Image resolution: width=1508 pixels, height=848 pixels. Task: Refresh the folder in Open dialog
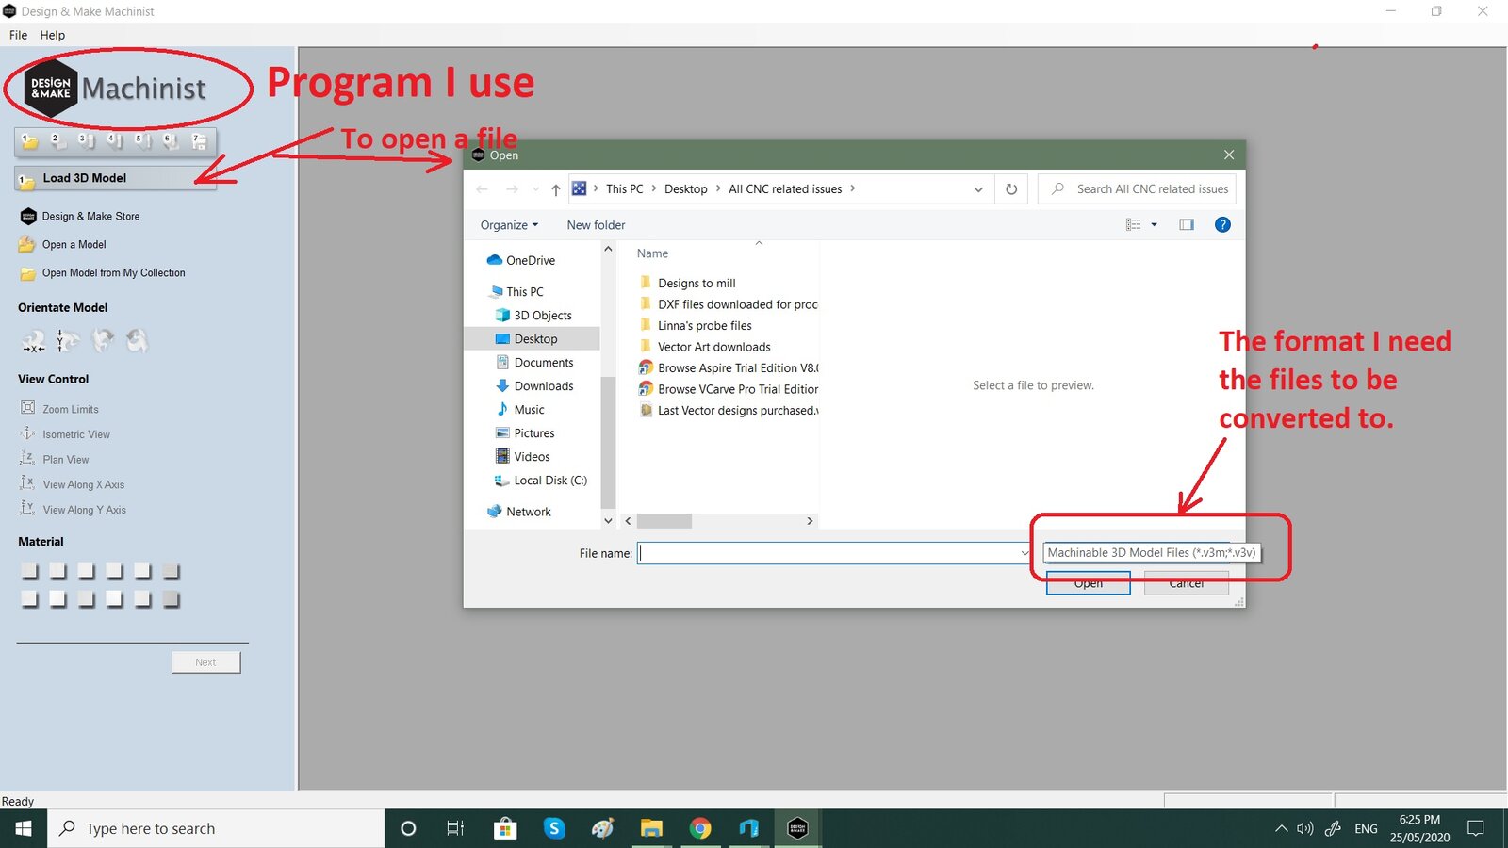click(x=1011, y=189)
